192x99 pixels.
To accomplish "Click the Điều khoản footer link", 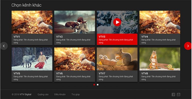I will (x=60, y=94).
